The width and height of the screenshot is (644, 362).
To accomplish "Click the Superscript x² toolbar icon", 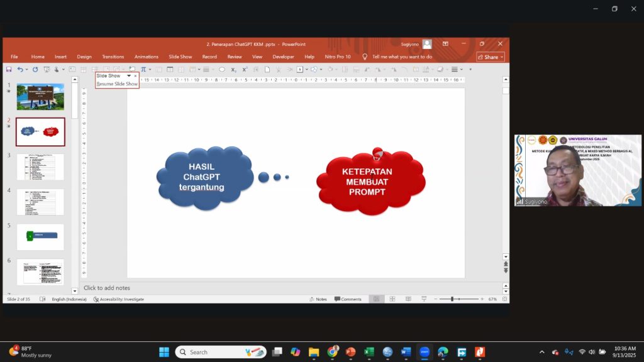I will pyautogui.click(x=245, y=69).
